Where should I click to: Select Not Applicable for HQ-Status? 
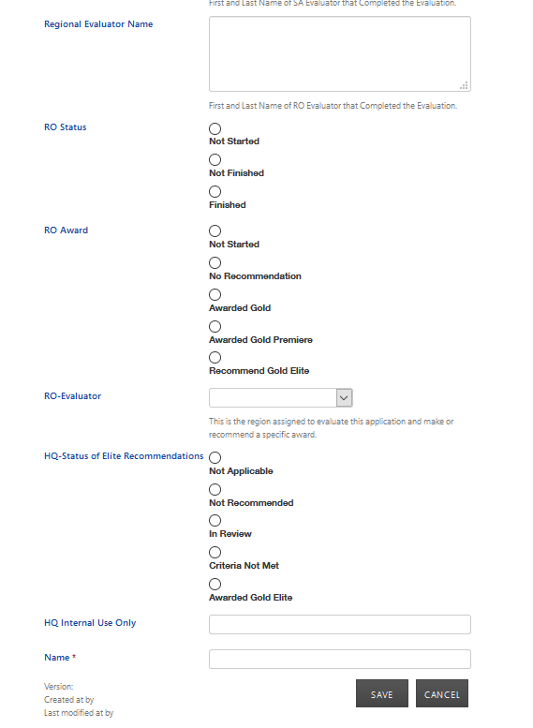click(215, 458)
